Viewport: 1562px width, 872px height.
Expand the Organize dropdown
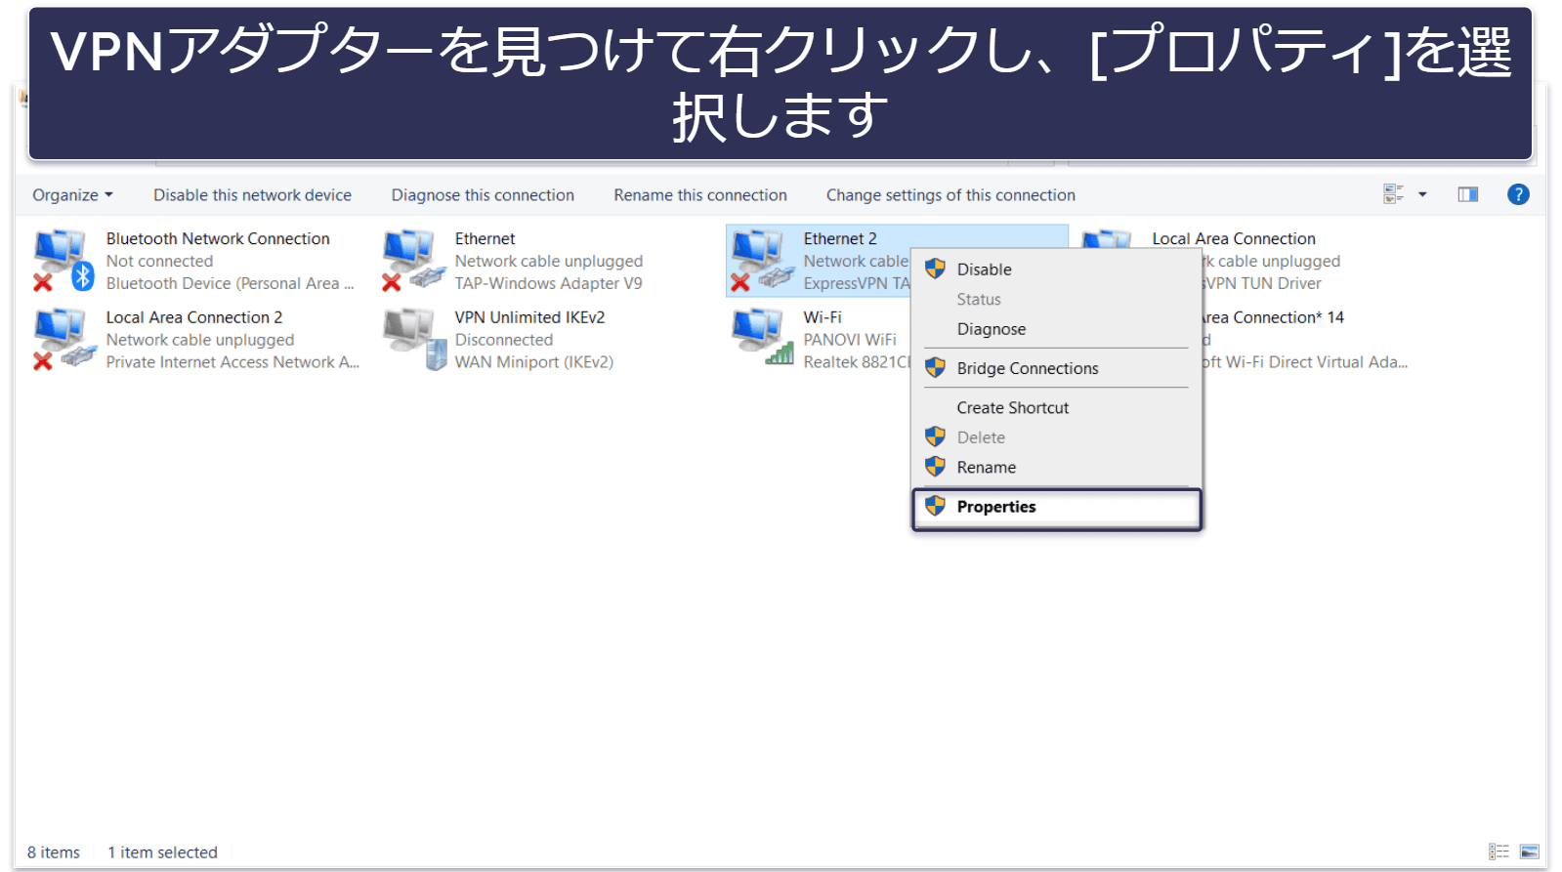(72, 195)
